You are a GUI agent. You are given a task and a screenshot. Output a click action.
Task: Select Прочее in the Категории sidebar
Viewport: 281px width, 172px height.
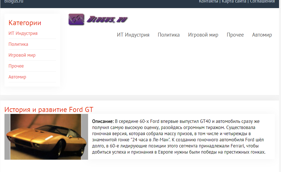(16, 66)
